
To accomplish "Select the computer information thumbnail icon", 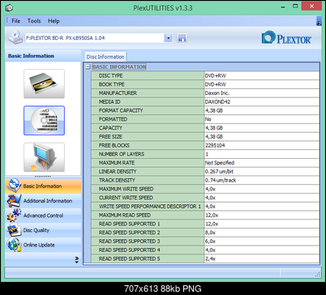I will (44, 157).
